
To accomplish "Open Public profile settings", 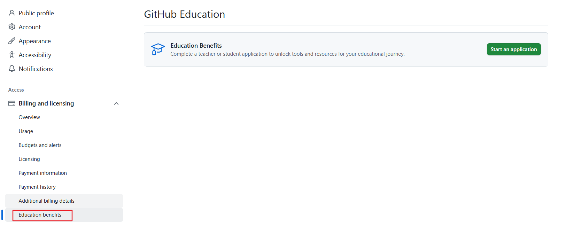I will coord(36,13).
